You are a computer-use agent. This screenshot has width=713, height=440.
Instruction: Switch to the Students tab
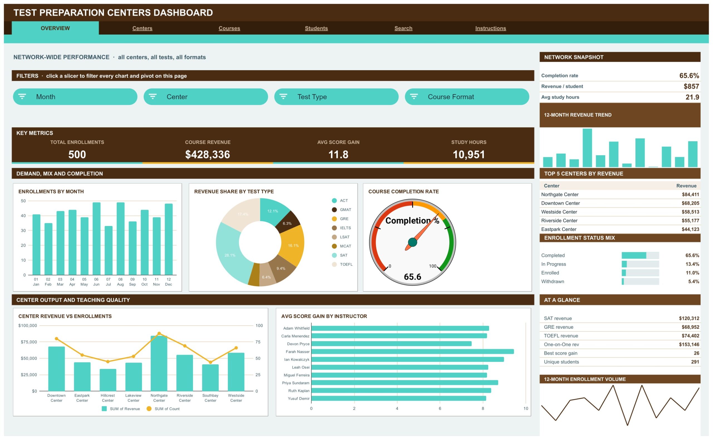(316, 28)
